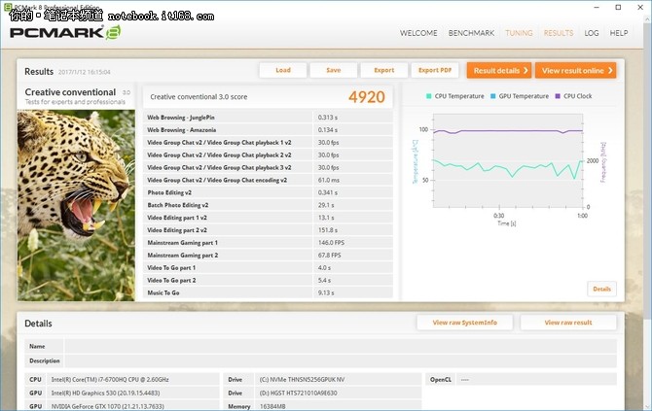This screenshot has height=411, width=652.
Task: Click the OpenCL value field
Action: point(536,380)
